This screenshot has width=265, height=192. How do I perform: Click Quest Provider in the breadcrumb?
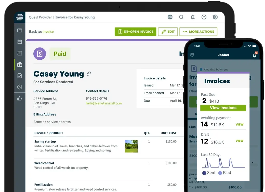41,17
